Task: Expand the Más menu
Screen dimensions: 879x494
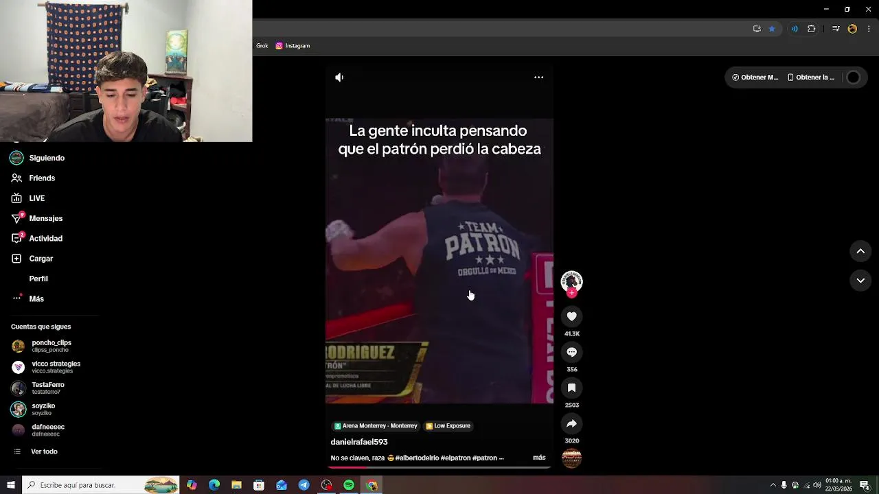Action: pos(28,299)
